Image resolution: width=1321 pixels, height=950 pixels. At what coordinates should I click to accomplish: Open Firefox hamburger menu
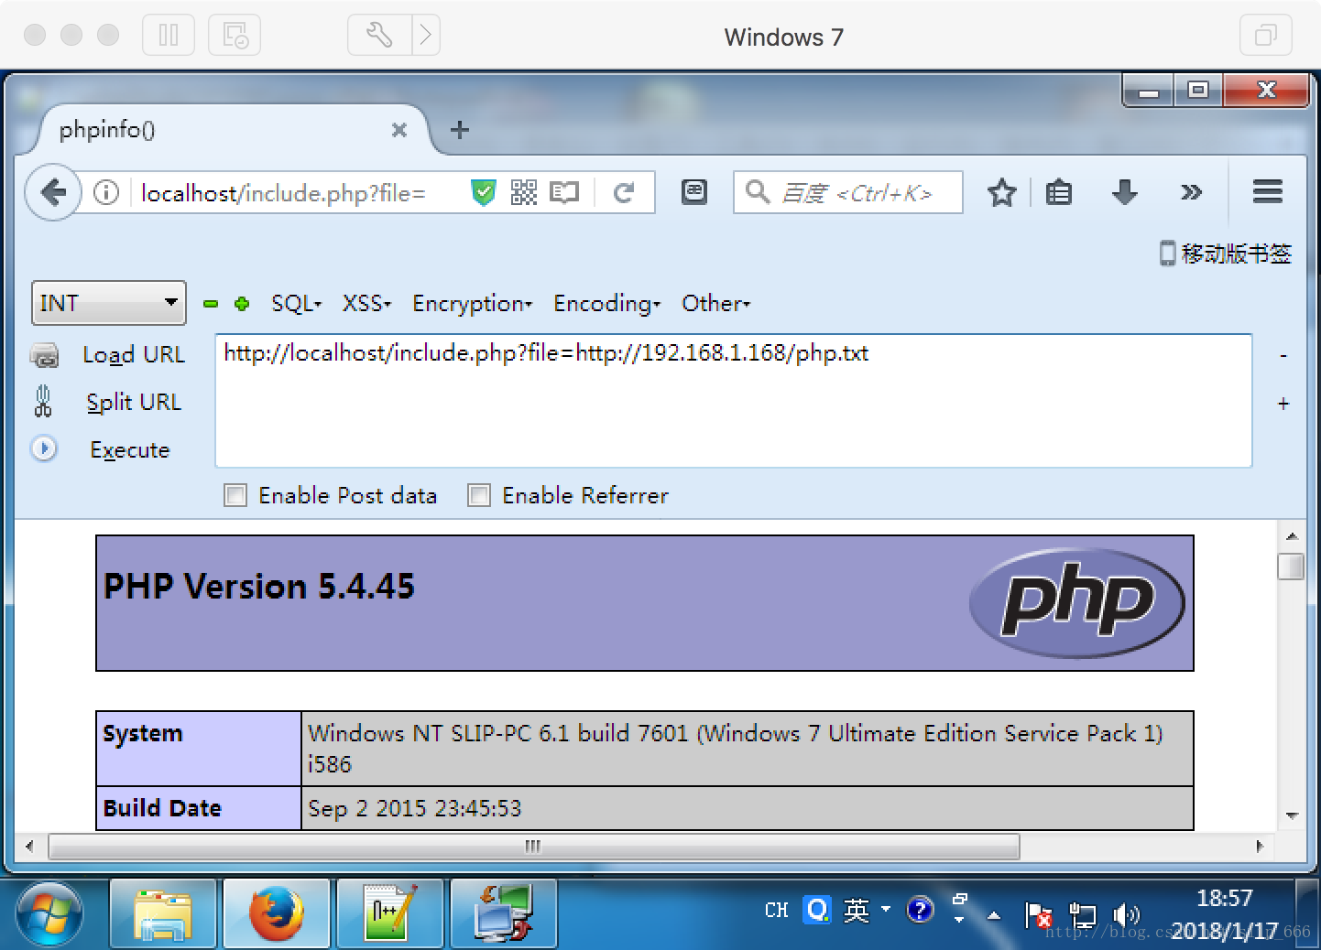1267,191
